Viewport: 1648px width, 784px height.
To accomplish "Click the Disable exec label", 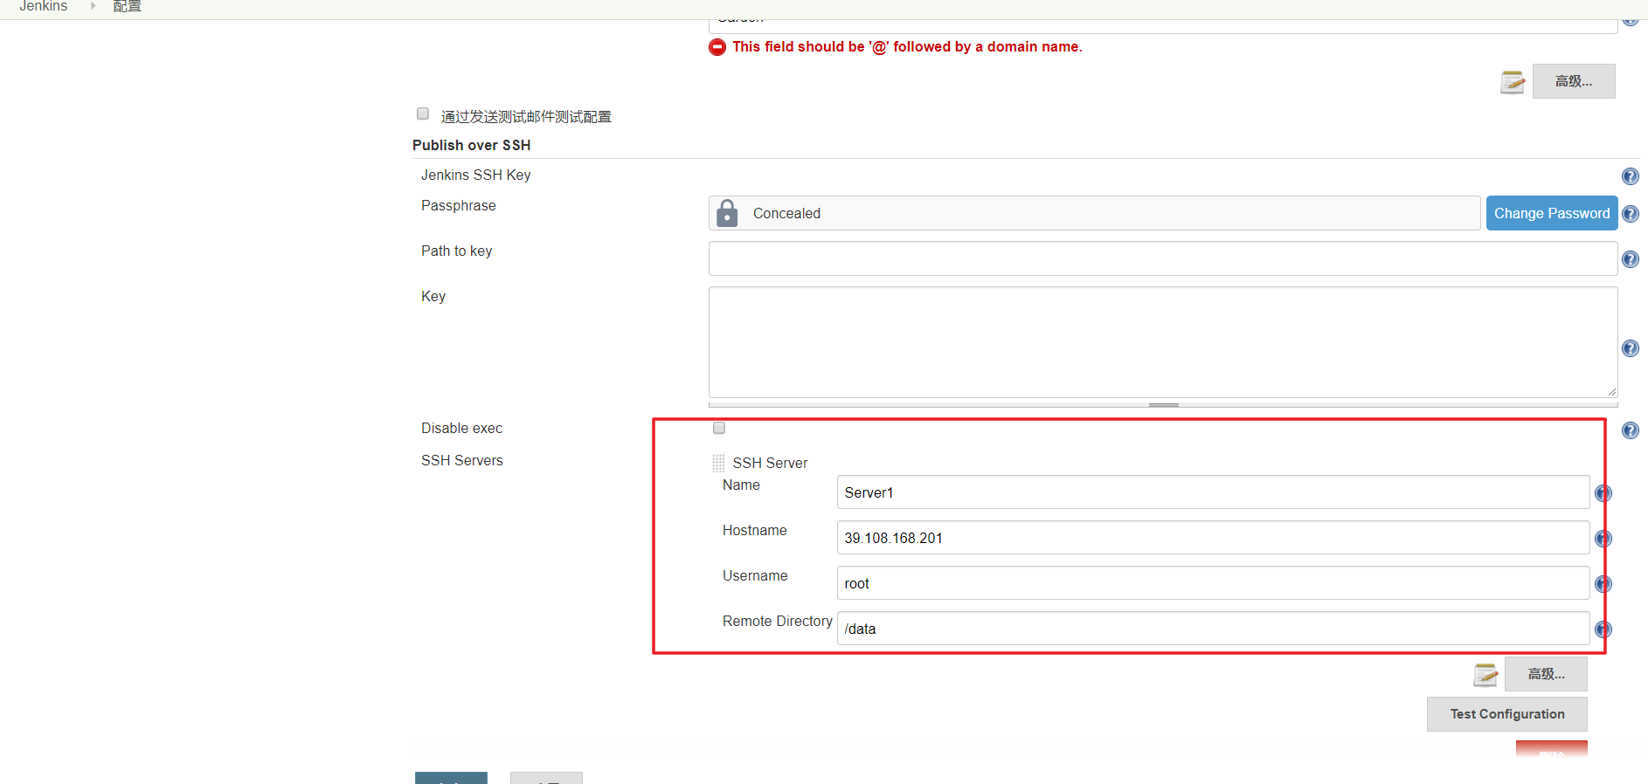I will pyautogui.click(x=462, y=428).
